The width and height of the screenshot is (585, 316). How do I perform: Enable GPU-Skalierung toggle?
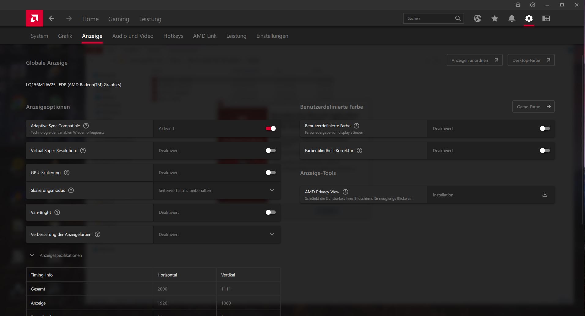point(271,173)
